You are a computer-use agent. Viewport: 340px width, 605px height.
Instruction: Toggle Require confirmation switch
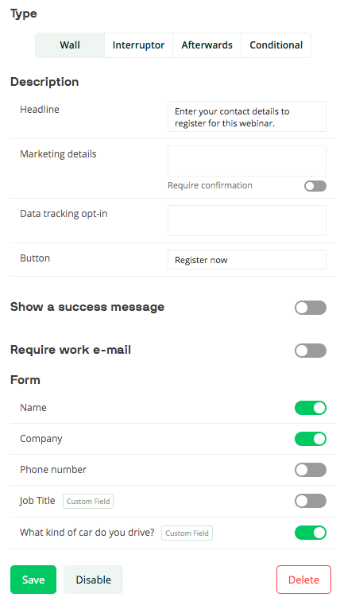[x=315, y=186]
